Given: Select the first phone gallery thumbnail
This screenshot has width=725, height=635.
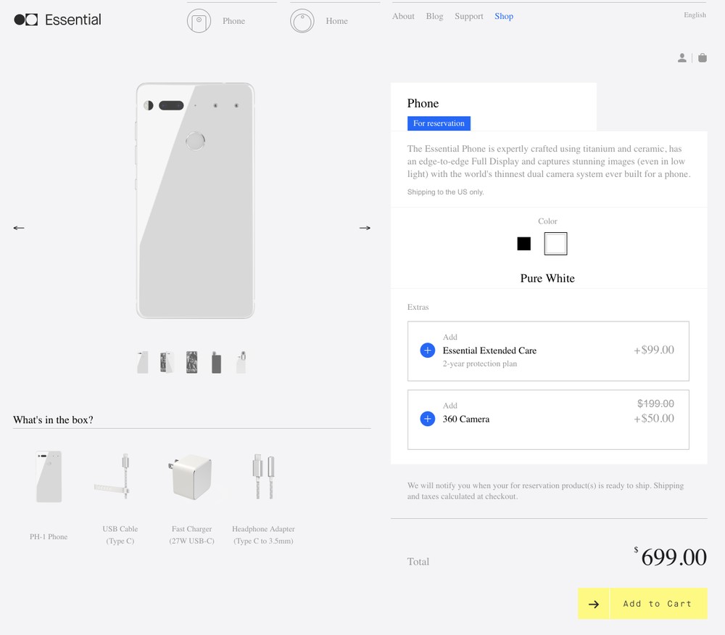Looking at the screenshot, I should pos(143,362).
